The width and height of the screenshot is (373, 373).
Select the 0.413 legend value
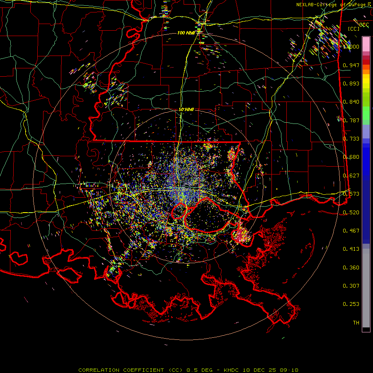tap(351, 249)
